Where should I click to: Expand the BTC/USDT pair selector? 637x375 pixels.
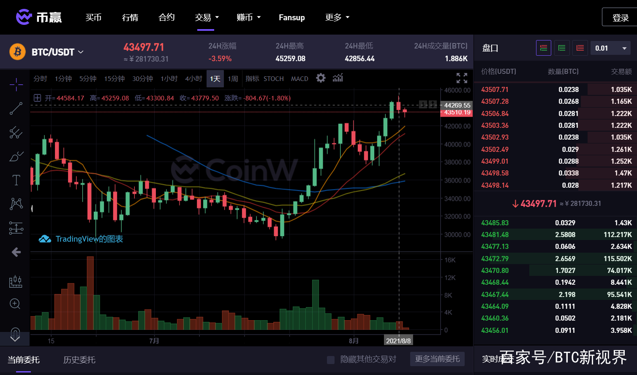[57, 52]
